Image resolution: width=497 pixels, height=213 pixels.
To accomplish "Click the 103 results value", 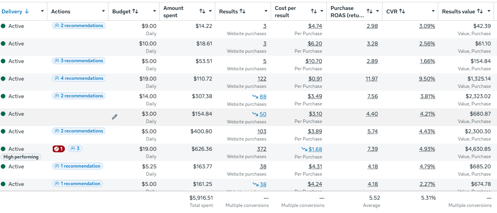I will click(x=262, y=131).
